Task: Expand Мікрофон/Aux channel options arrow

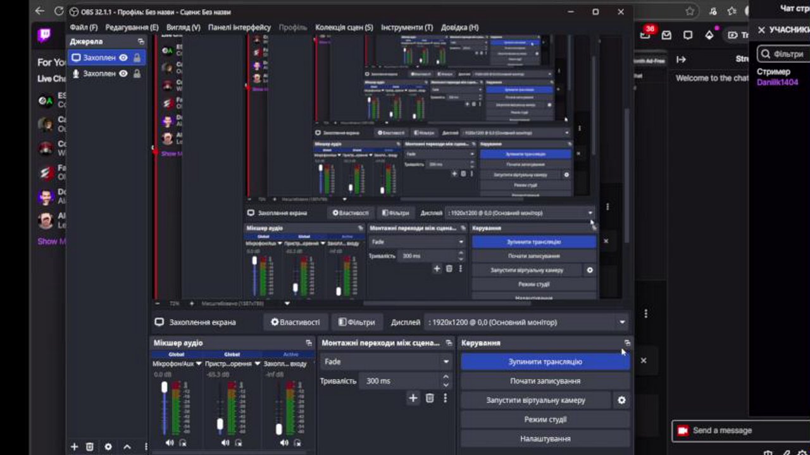Action: coord(197,364)
